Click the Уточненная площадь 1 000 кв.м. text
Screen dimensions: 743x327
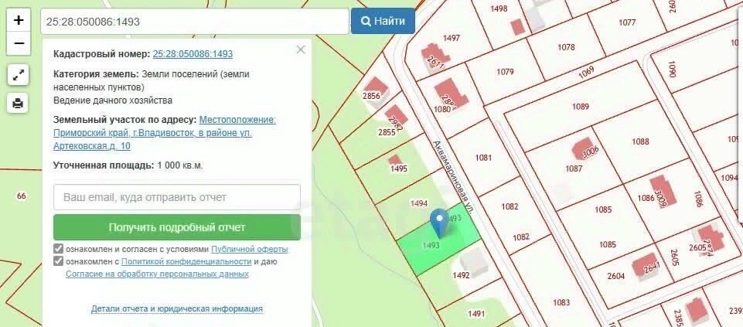128,165
